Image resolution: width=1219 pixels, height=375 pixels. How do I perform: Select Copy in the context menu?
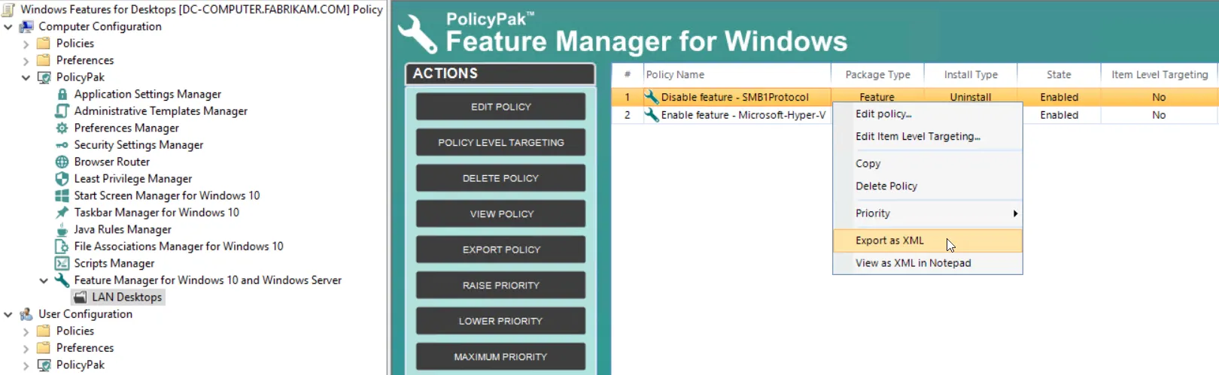click(927, 164)
